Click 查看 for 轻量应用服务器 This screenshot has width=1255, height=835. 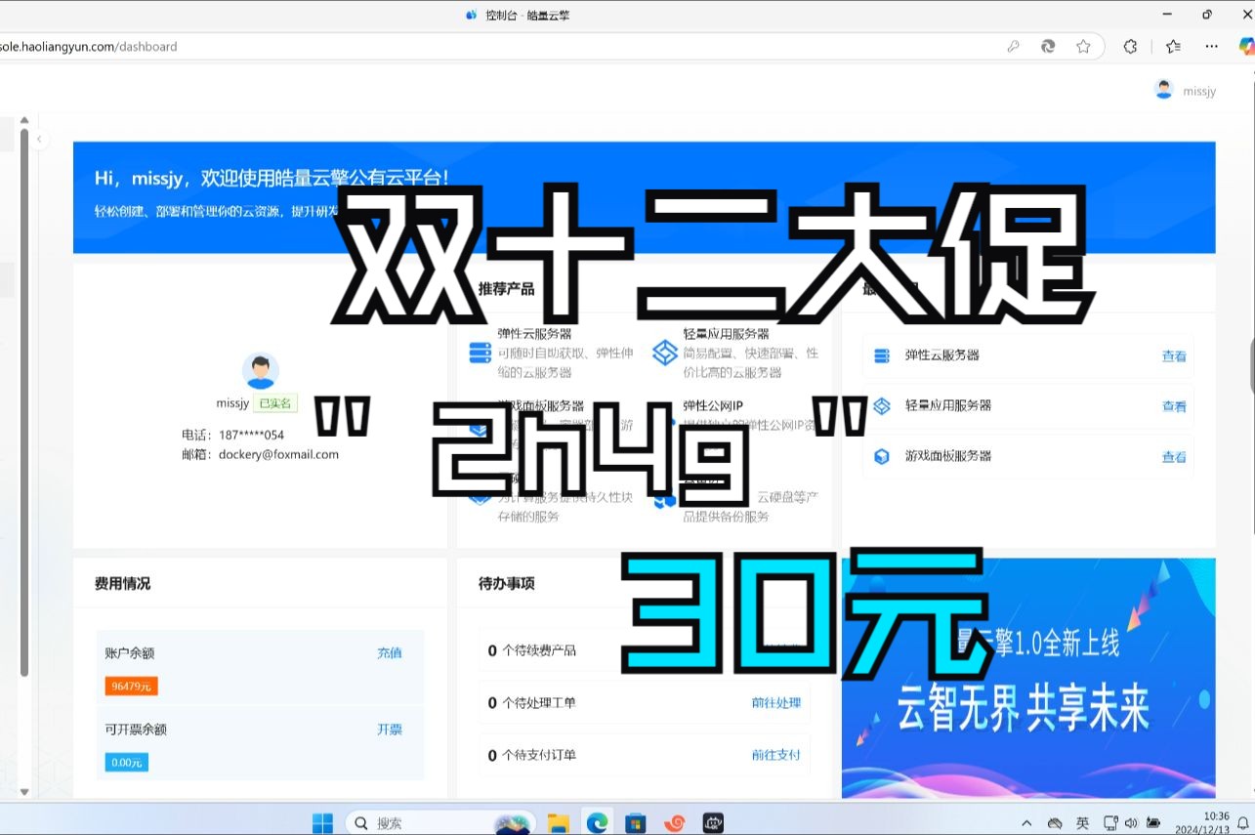1174,406
